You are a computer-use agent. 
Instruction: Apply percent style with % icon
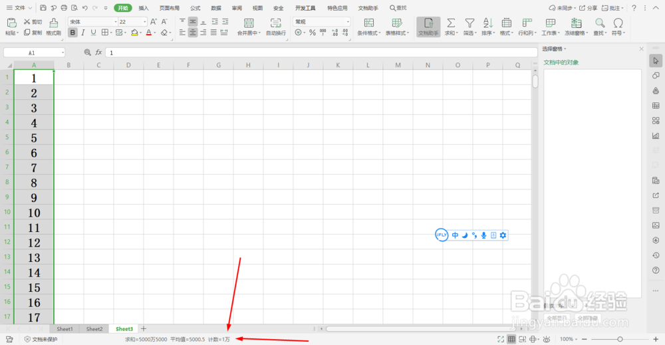[313, 33]
